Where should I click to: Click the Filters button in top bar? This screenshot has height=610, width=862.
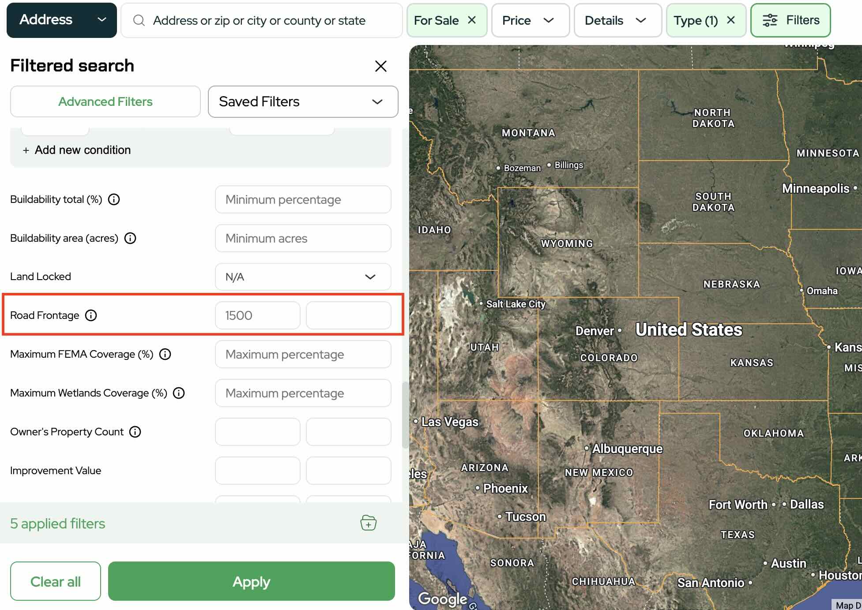[x=790, y=20]
